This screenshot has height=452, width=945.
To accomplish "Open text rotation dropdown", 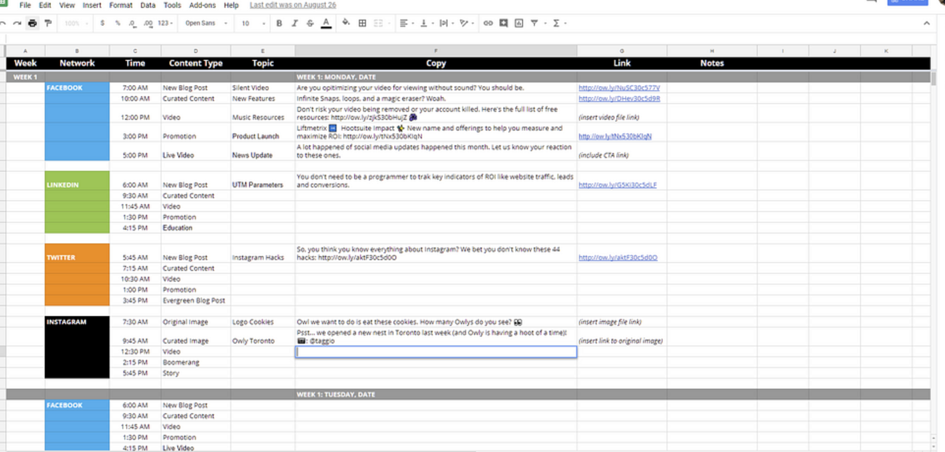I will click(467, 23).
